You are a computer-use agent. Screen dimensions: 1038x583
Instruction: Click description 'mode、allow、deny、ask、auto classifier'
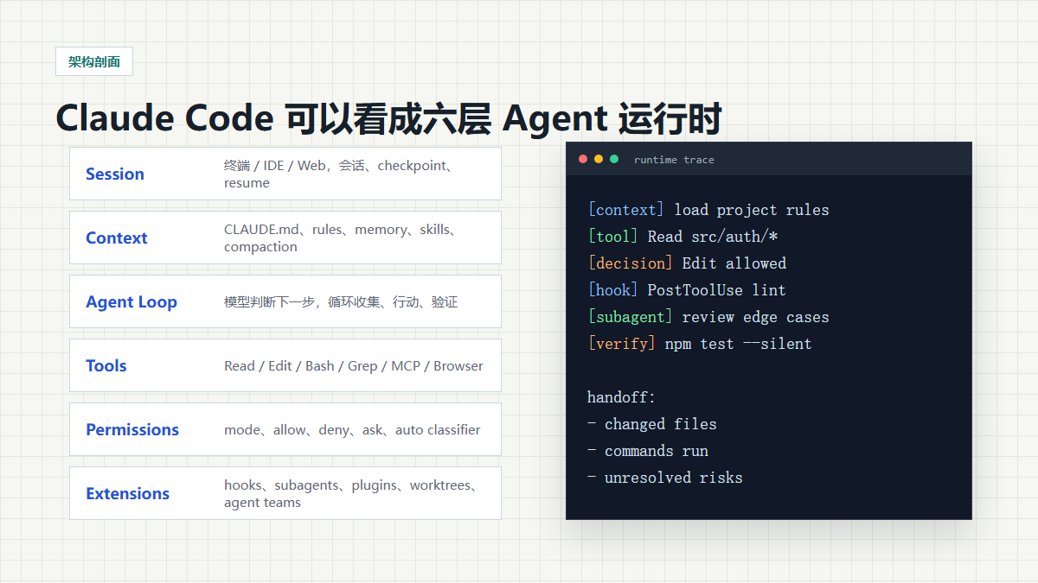(x=352, y=429)
